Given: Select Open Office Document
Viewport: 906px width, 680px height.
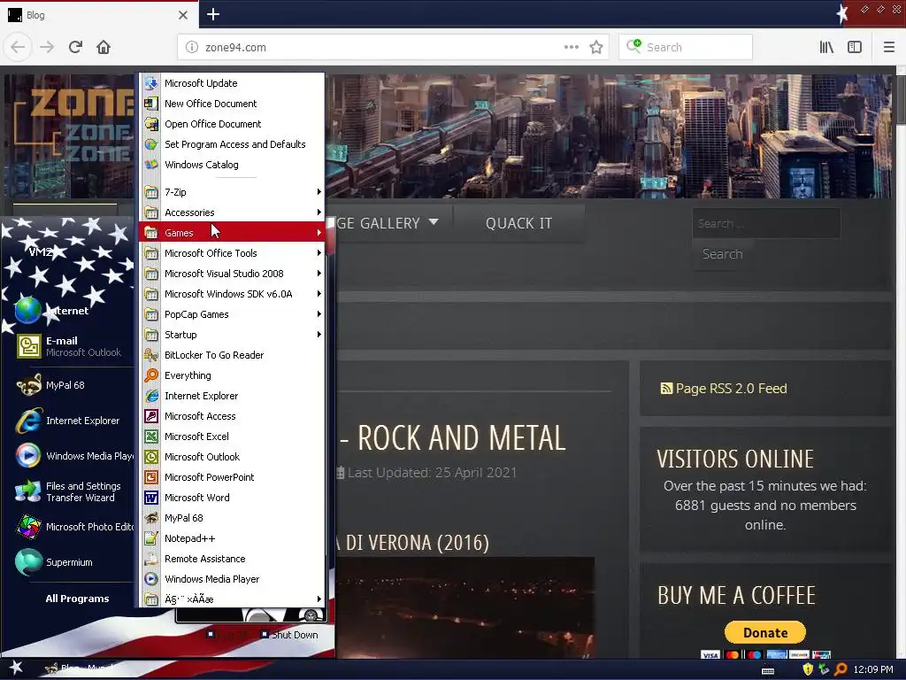Looking at the screenshot, I should click(231, 124).
